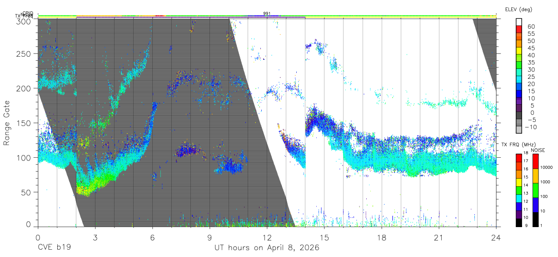
Task: Click the red top NOISE scale swatch
Action: coord(536,161)
